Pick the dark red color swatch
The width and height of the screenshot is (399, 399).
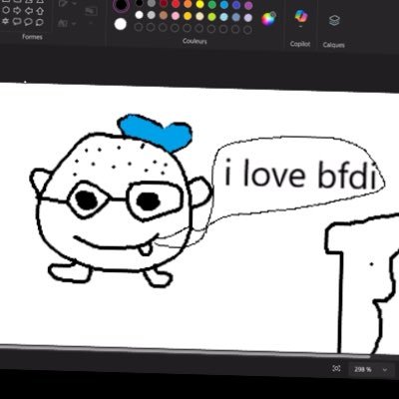click(x=164, y=3)
